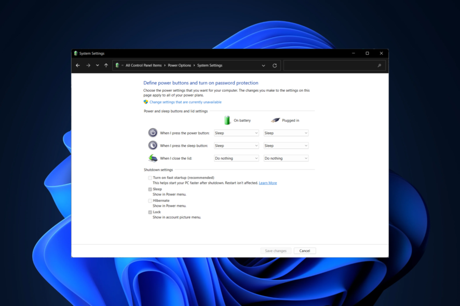Click the Plugged in column label
This screenshot has height=306, width=460.
pyautogui.click(x=290, y=120)
